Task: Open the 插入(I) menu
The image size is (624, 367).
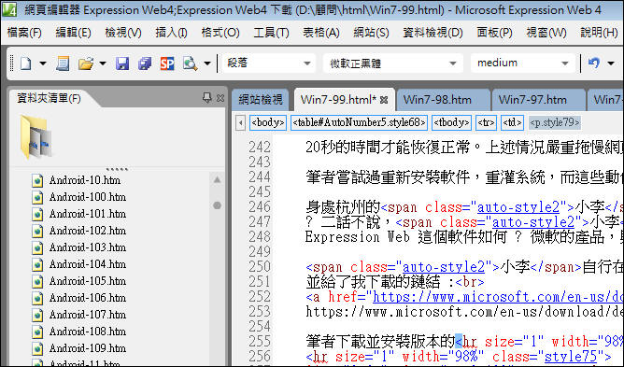Action: 171,33
